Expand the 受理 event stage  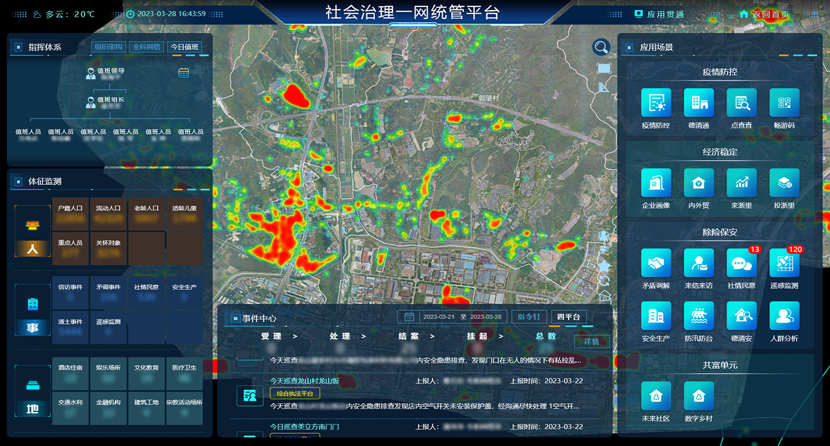coord(279,336)
